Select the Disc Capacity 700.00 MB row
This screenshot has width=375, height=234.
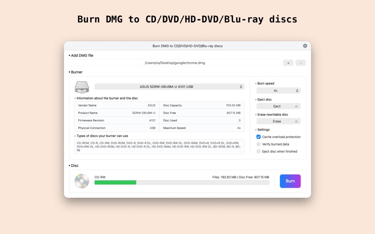pos(202,105)
